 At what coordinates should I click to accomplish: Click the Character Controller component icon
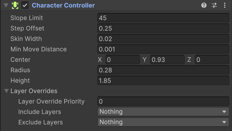pos(15,5)
